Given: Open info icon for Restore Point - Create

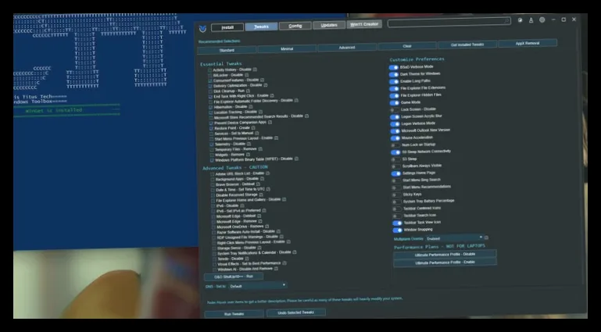Looking at the screenshot, I should click(x=253, y=127).
